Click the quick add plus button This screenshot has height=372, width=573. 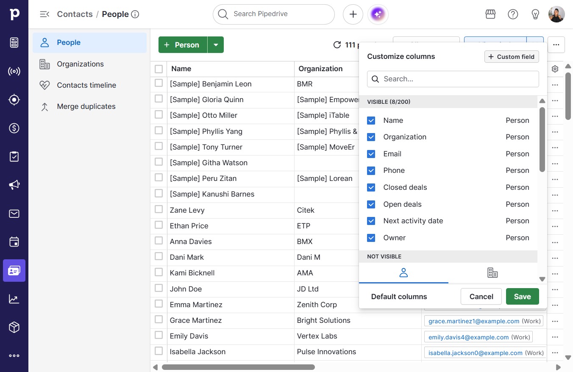pos(353,14)
